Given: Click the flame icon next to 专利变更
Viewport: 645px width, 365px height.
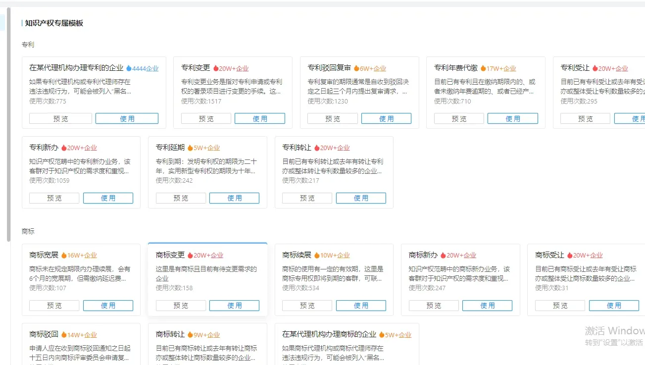Looking at the screenshot, I should click(x=216, y=68).
